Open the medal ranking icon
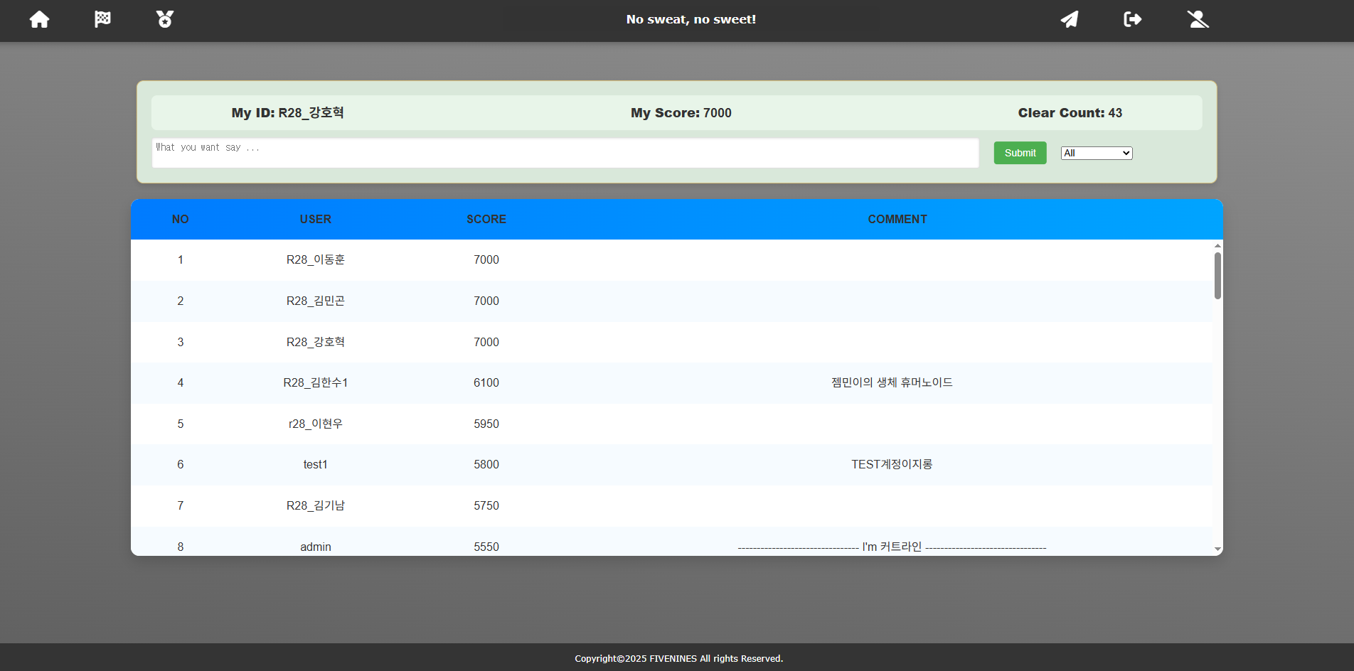Viewport: 1354px width, 671px height. click(x=165, y=19)
